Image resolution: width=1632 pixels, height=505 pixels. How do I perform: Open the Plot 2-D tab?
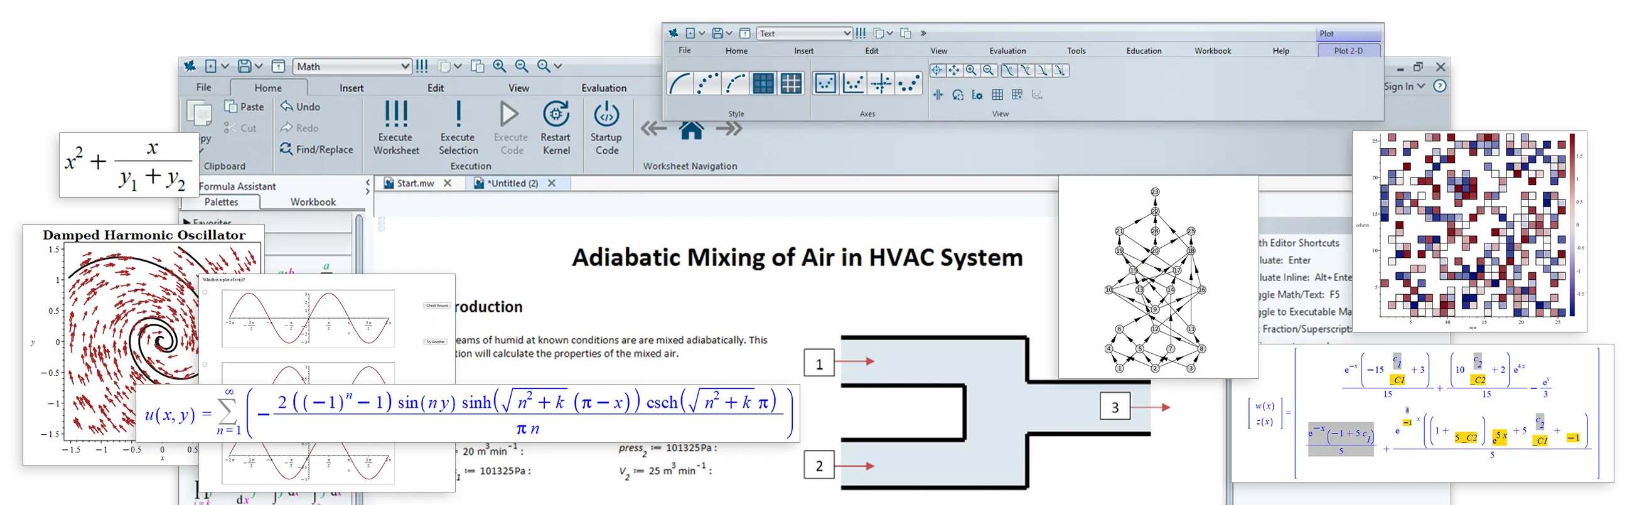pyautogui.click(x=1348, y=51)
